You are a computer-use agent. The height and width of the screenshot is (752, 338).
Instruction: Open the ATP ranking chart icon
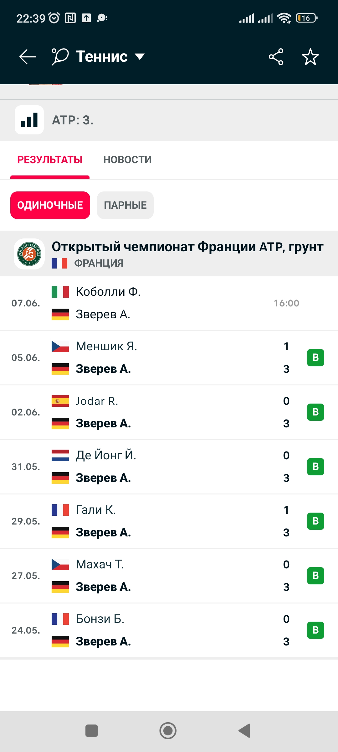pos(29,120)
